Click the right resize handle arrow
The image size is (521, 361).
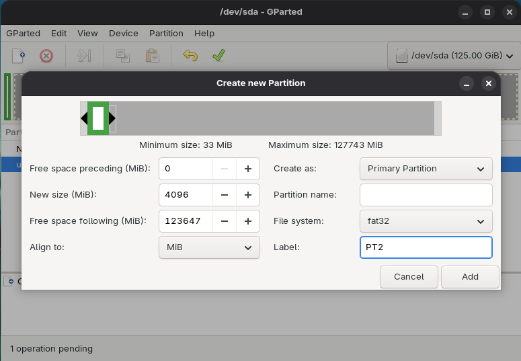click(112, 118)
